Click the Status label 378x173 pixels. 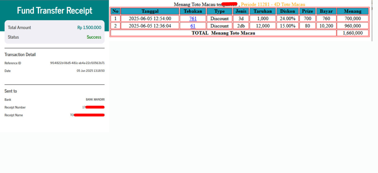pos(13,37)
